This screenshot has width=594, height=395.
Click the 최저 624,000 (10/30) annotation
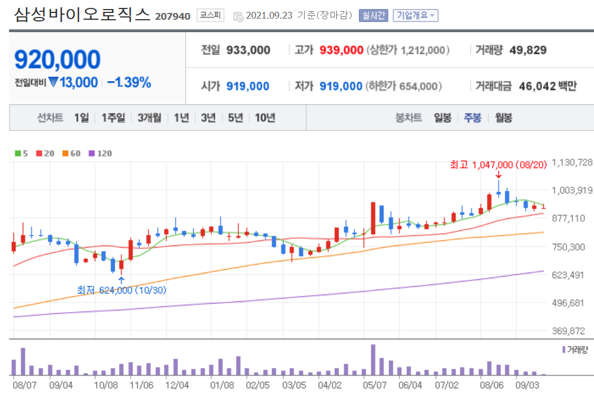click(122, 290)
